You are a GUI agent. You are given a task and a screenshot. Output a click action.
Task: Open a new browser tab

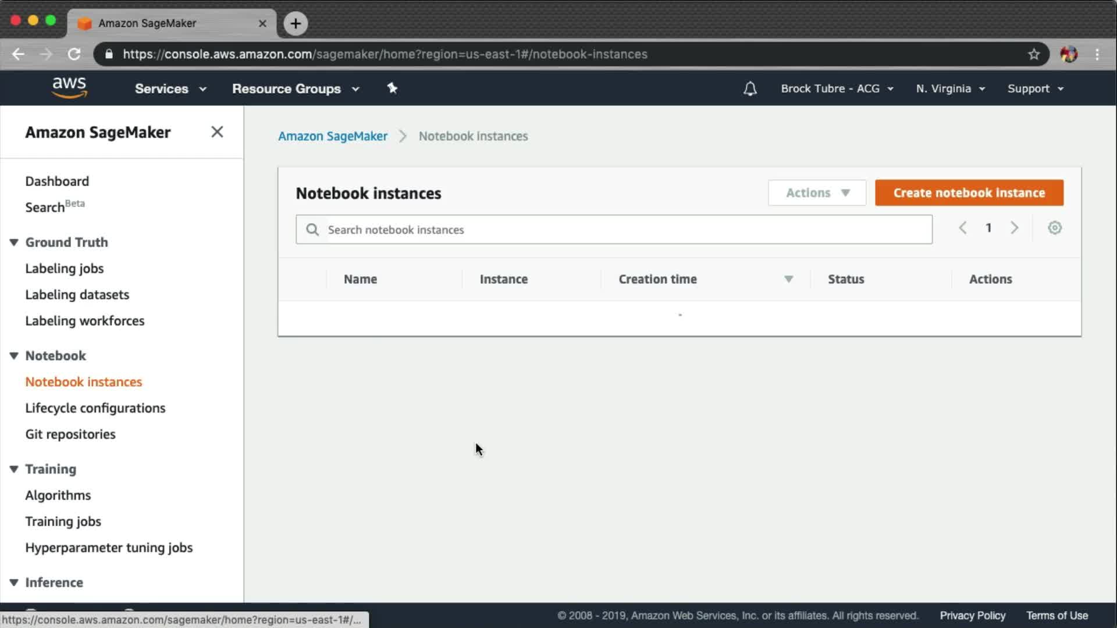[296, 23]
